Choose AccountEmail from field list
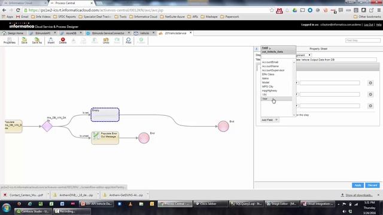Screen dimensions: 383x215 point(270,62)
